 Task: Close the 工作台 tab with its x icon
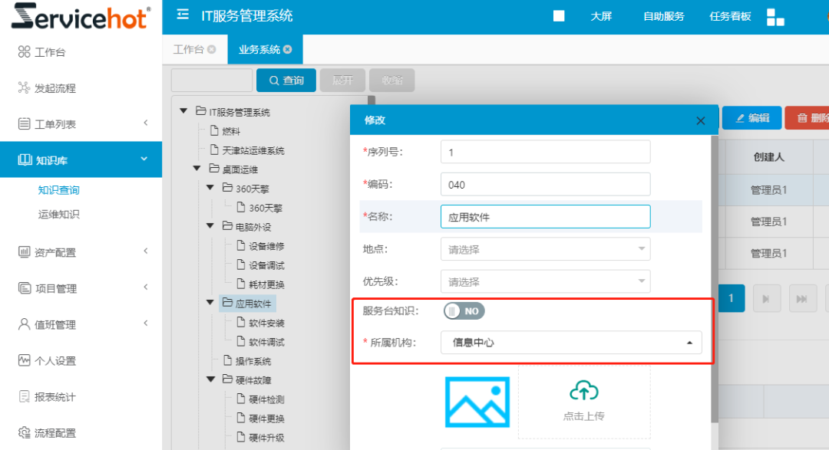coord(212,49)
